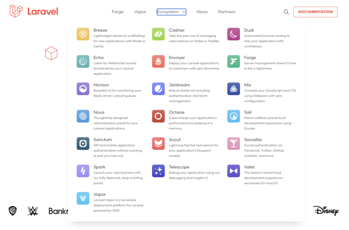The width and height of the screenshot is (349, 230).
Task: Select News in the navigation bar
Action: click(202, 12)
